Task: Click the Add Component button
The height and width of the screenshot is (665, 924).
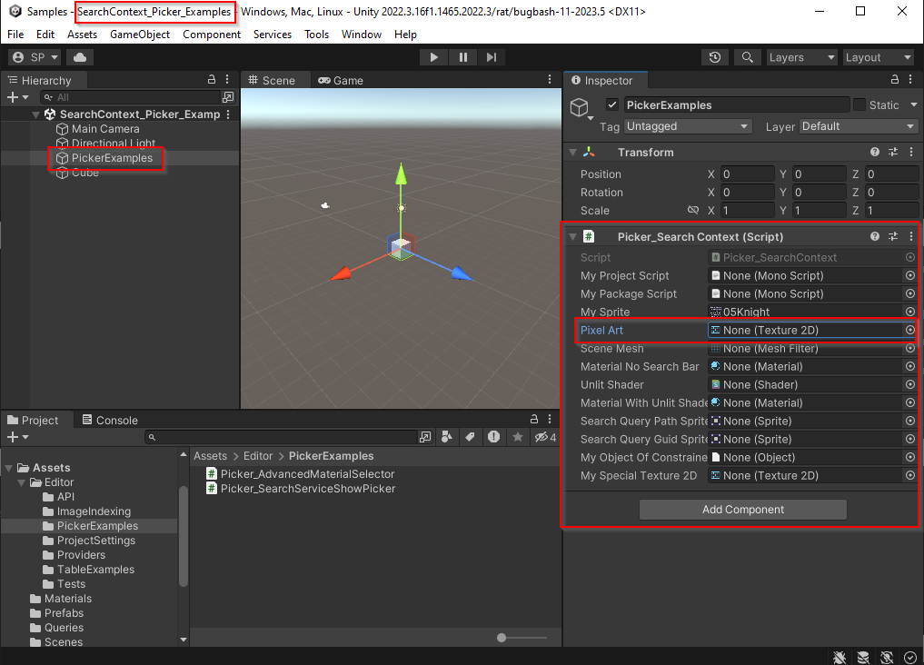Action: [742, 510]
